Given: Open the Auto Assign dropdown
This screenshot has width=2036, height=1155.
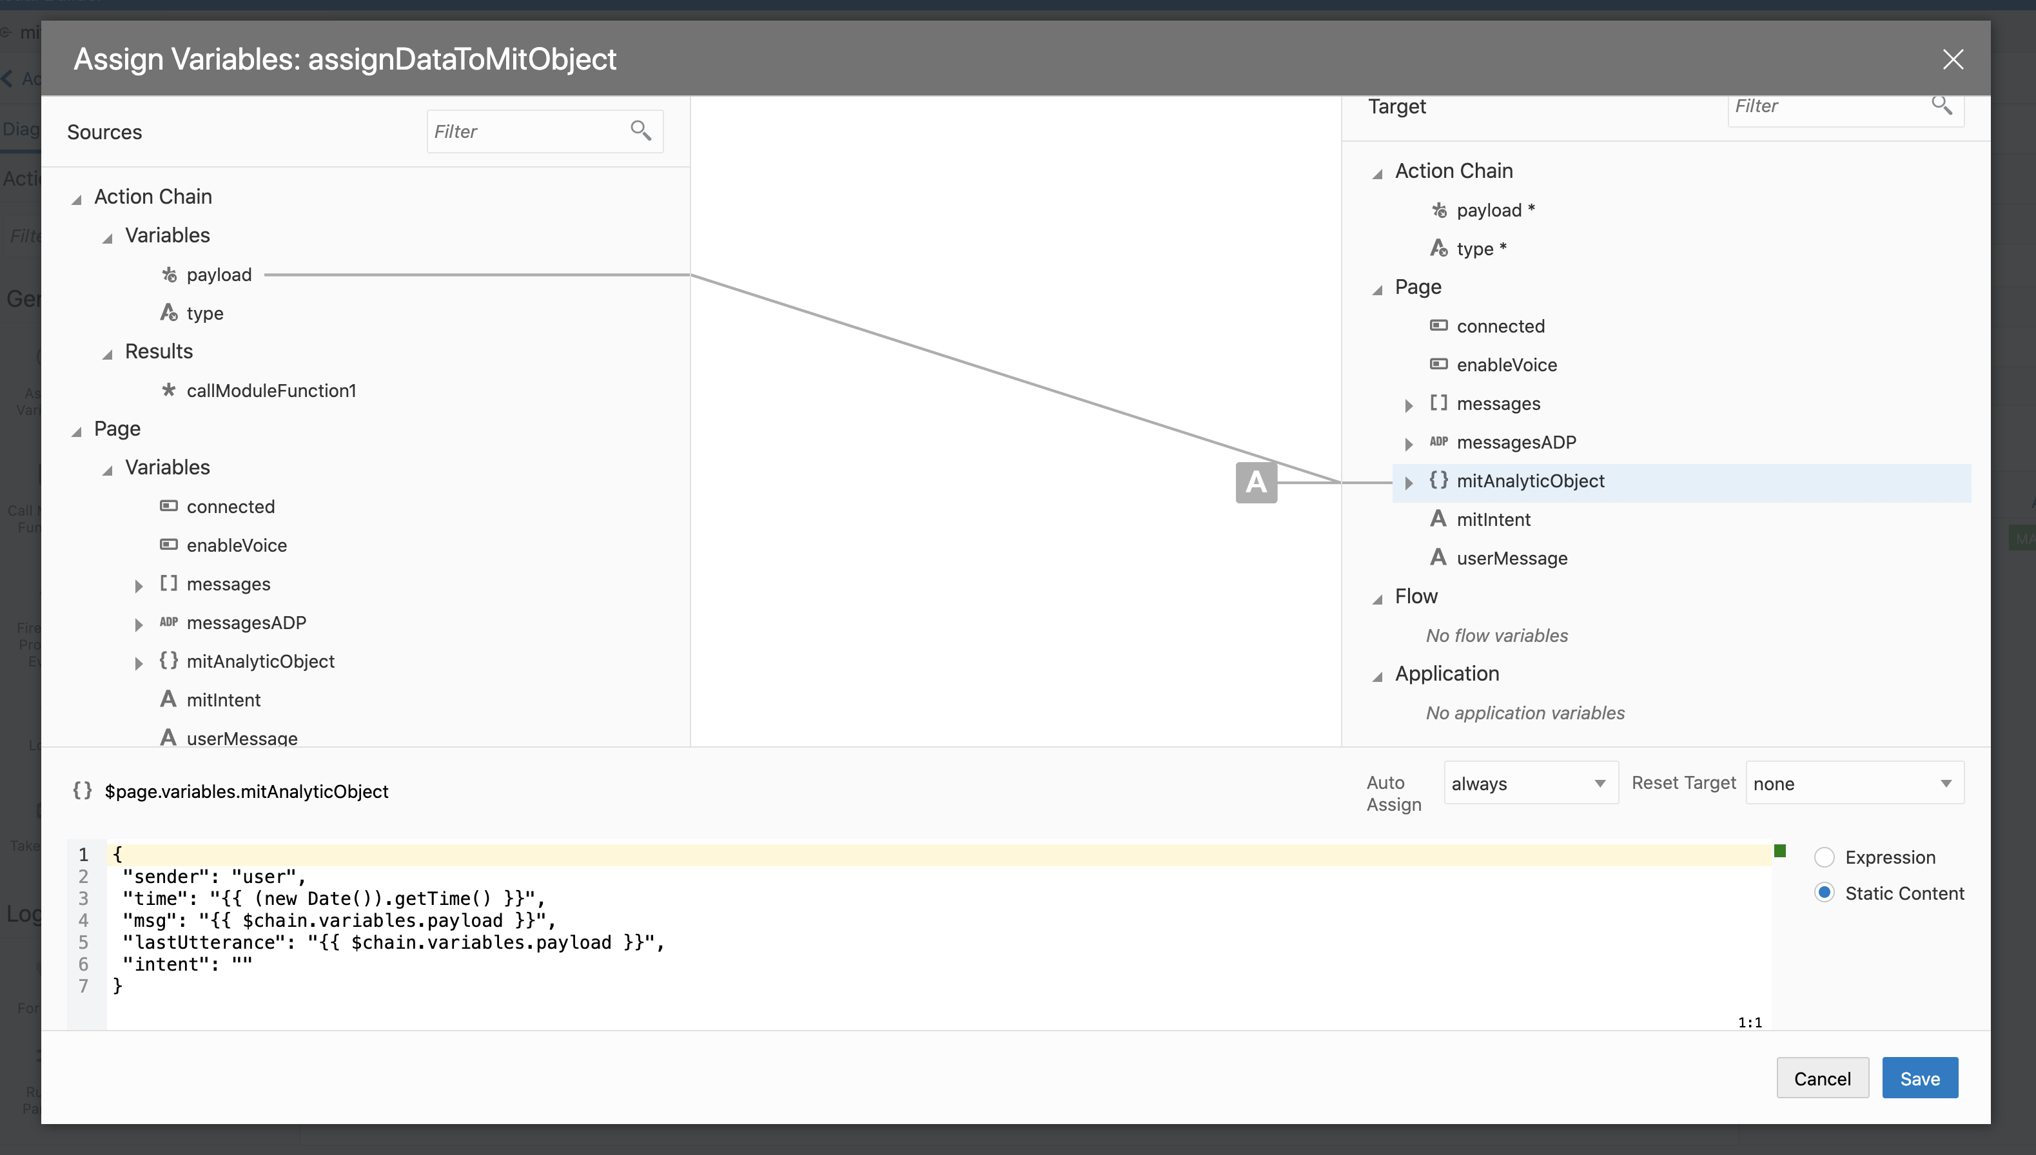Looking at the screenshot, I should pos(1530,783).
